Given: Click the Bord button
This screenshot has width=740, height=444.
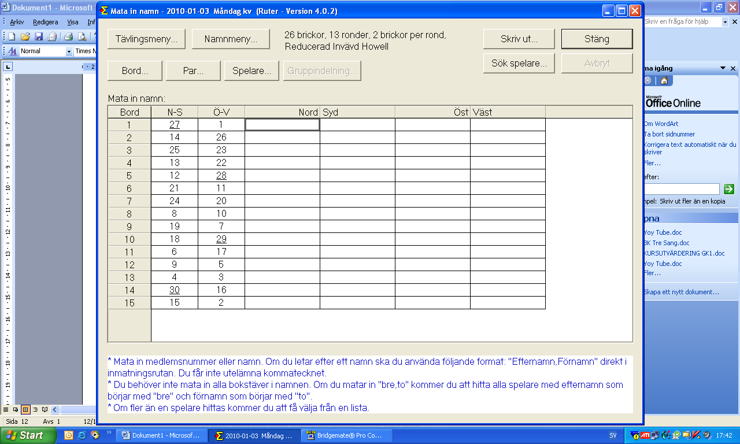Looking at the screenshot, I should (x=135, y=71).
